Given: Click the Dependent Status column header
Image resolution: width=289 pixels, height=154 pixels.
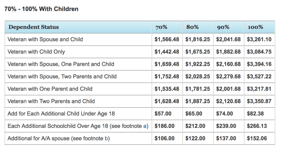Looking at the screenshot, I should coord(34,27).
